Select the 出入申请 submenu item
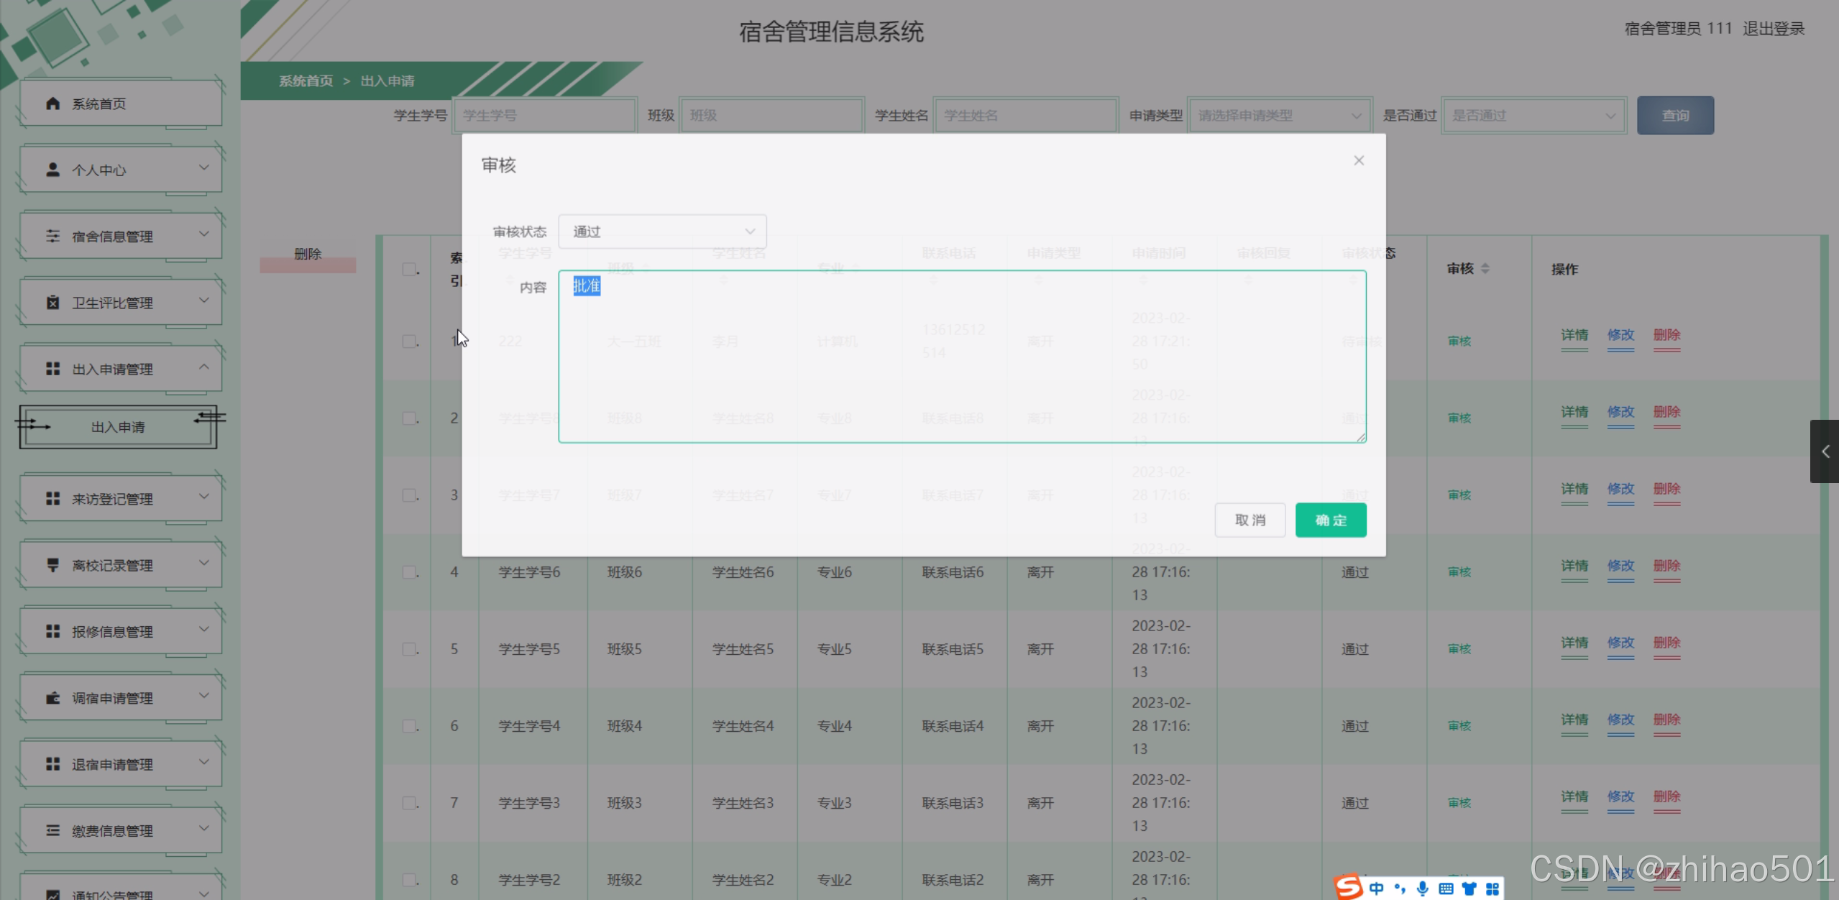This screenshot has height=900, width=1839. pyautogui.click(x=118, y=427)
